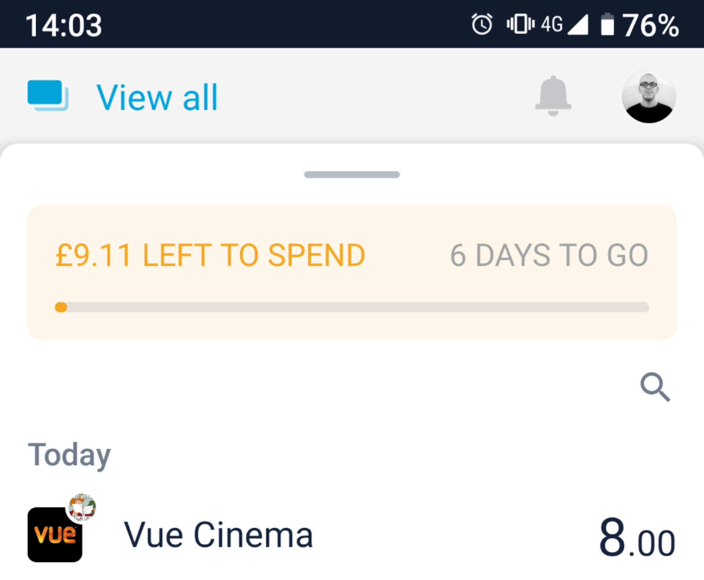The height and width of the screenshot is (580, 704).
Task: Tap the battery icon in status bar
Action: coord(607,24)
